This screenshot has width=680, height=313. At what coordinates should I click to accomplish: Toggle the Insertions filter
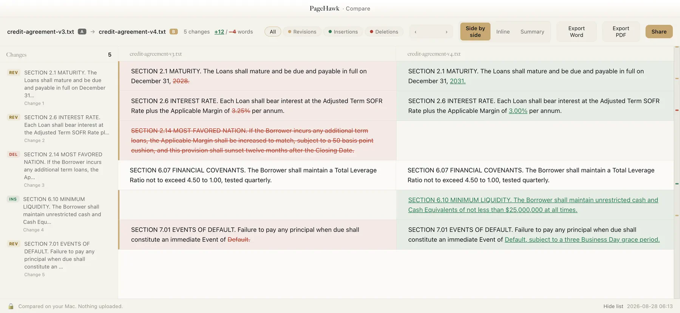343,32
